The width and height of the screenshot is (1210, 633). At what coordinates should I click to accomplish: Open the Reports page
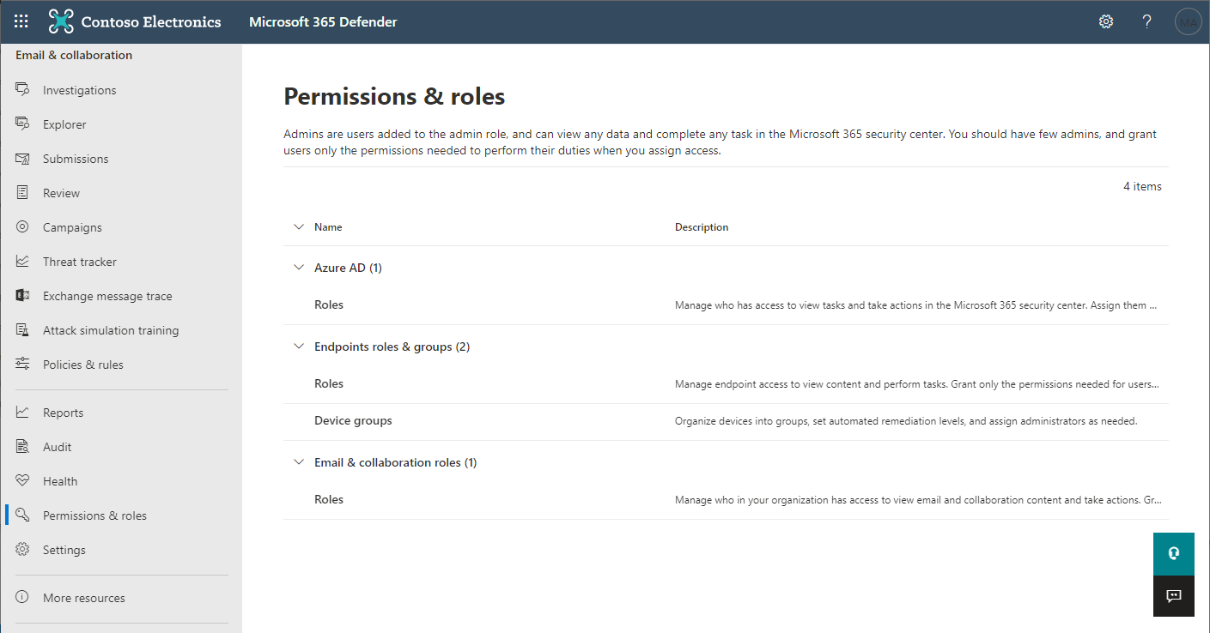click(x=63, y=413)
